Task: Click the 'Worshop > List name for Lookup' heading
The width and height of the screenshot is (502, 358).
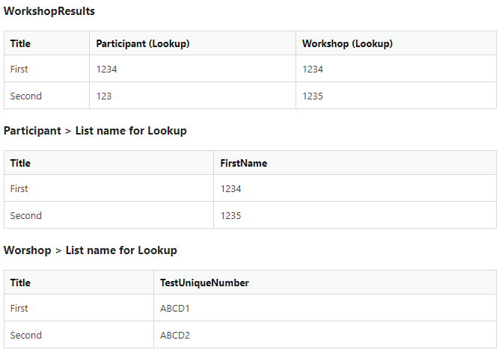Action: tap(91, 250)
